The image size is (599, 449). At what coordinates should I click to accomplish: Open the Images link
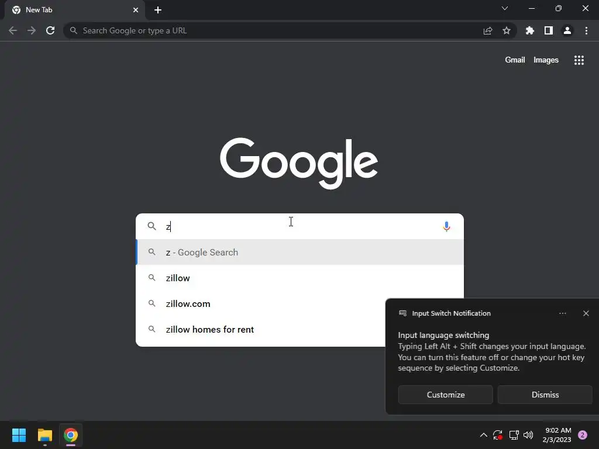click(x=546, y=60)
